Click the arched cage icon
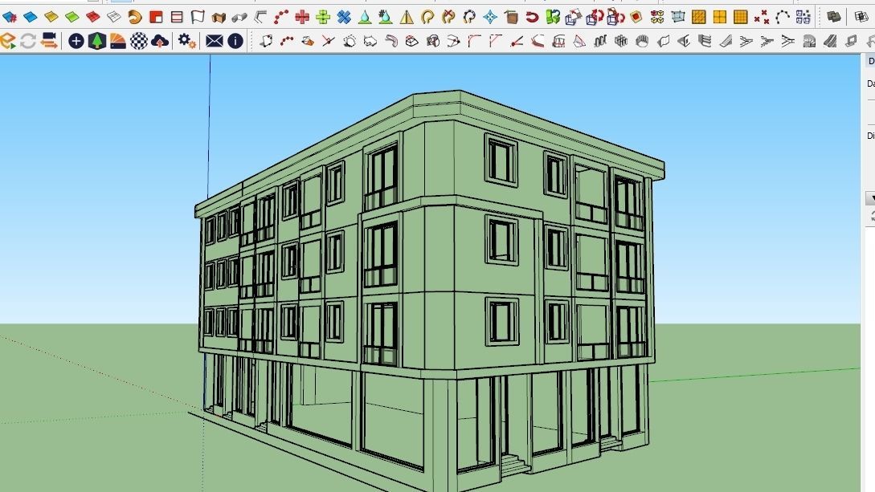Viewport: 875px width, 492px height. point(558,41)
